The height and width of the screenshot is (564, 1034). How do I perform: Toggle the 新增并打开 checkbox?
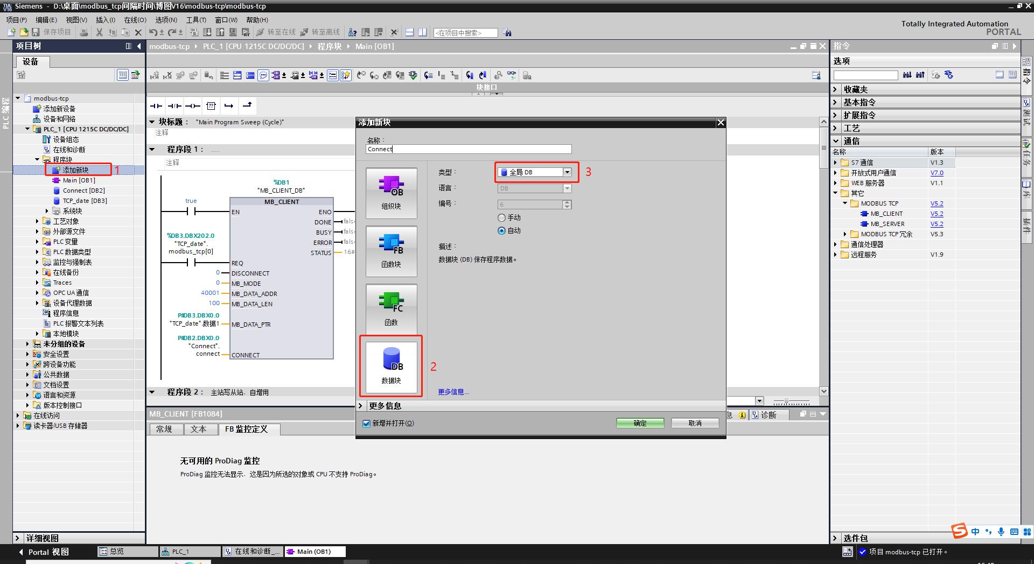point(367,424)
